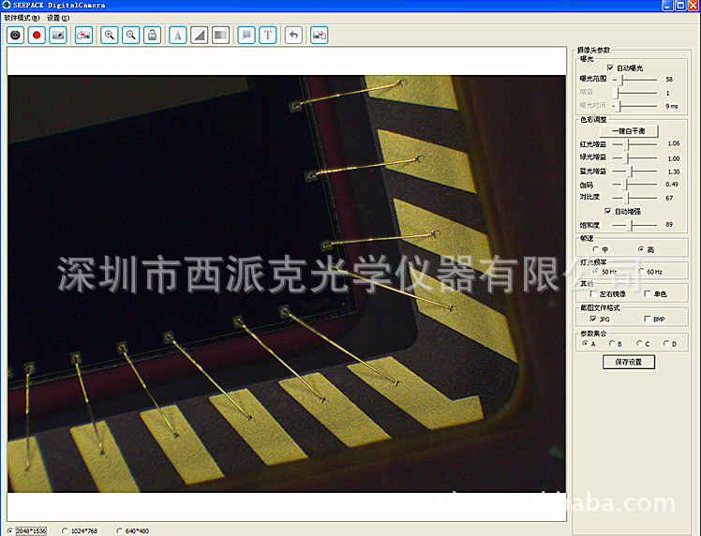Image resolution: width=701 pixels, height=536 pixels.
Task: Toggle the JPG format checkbox
Action: [x=593, y=319]
